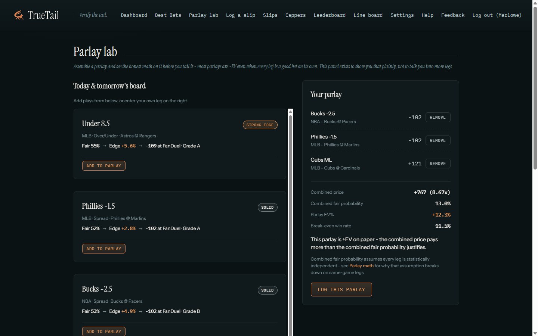Image resolution: width=538 pixels, height=336 pixels.
Task: Click the Your parlay heading
Action: coord(326,94)
